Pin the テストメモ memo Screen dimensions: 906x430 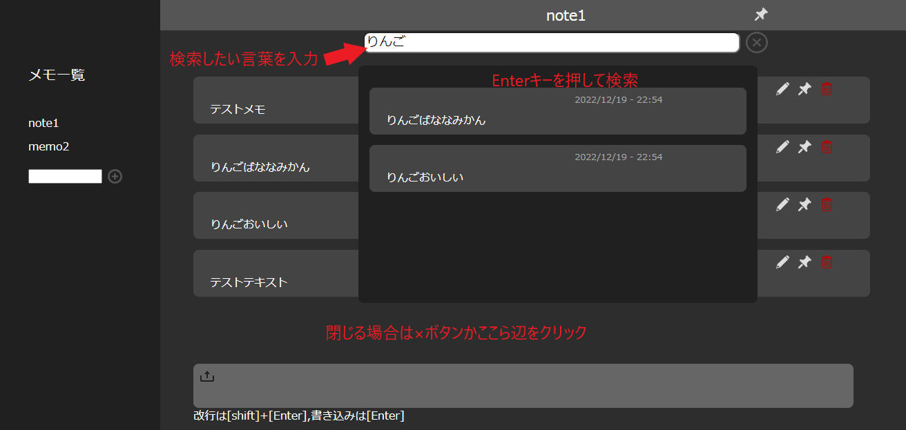click(x=804, y=89)
